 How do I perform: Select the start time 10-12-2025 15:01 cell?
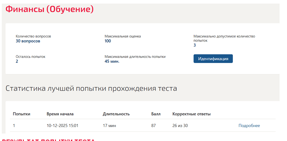62,126
